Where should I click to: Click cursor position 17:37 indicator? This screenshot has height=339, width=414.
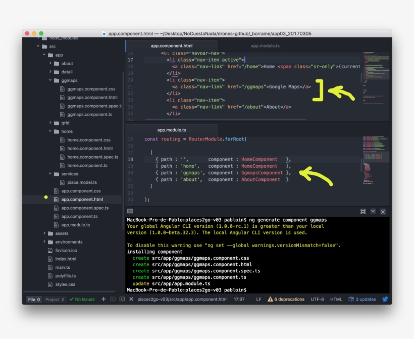pyautogui.click(x=239, y=300)
